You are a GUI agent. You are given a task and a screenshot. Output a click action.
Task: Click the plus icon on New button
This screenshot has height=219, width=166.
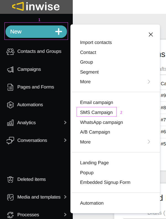59,32
